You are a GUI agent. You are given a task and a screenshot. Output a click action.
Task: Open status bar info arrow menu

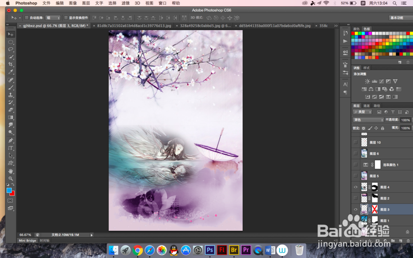[x=92, y=235]
